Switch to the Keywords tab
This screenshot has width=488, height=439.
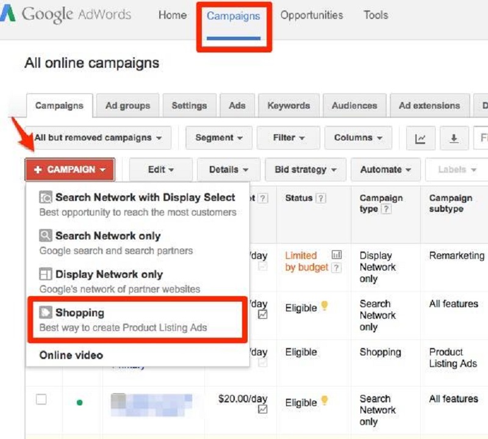point(289,105)
